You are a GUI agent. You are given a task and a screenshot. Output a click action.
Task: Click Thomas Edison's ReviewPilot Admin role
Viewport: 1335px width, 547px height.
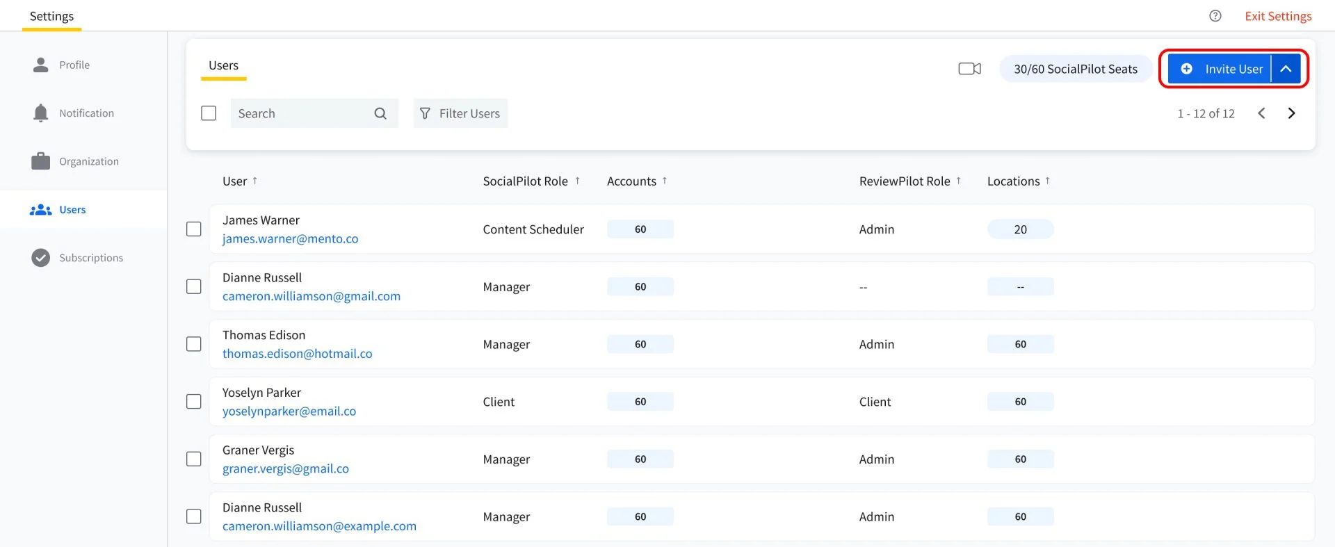876,344
